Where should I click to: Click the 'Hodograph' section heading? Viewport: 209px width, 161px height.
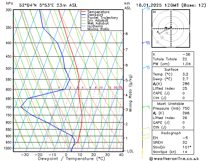(x=171, y=133)
